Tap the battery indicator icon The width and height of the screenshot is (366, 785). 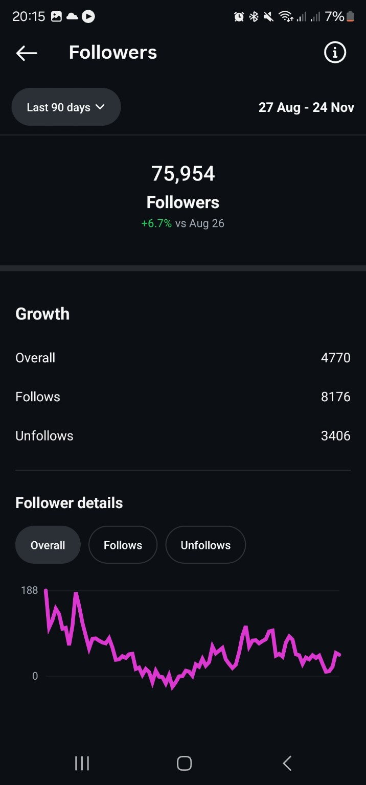coord(350,17)
